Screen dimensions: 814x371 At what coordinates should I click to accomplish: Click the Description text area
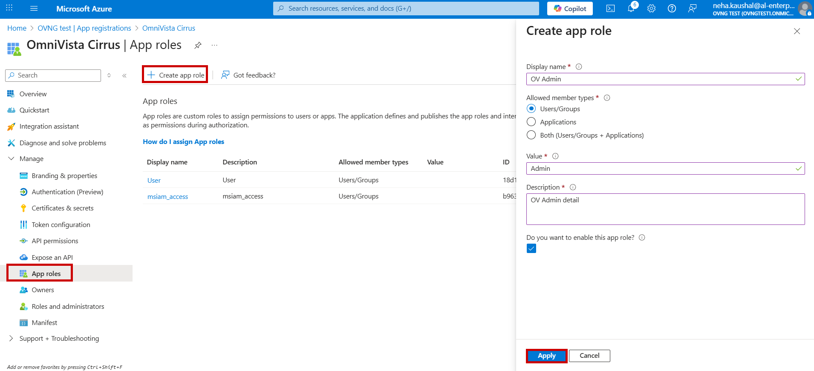tap(665, 209)
